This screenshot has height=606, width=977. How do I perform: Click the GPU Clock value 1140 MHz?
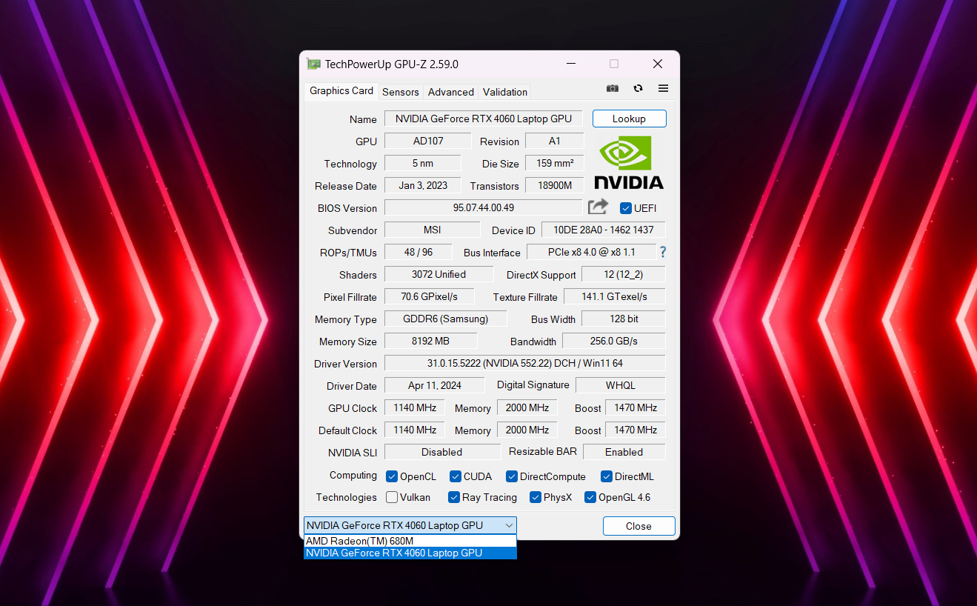pyautogui.click(x=415, y=407)
